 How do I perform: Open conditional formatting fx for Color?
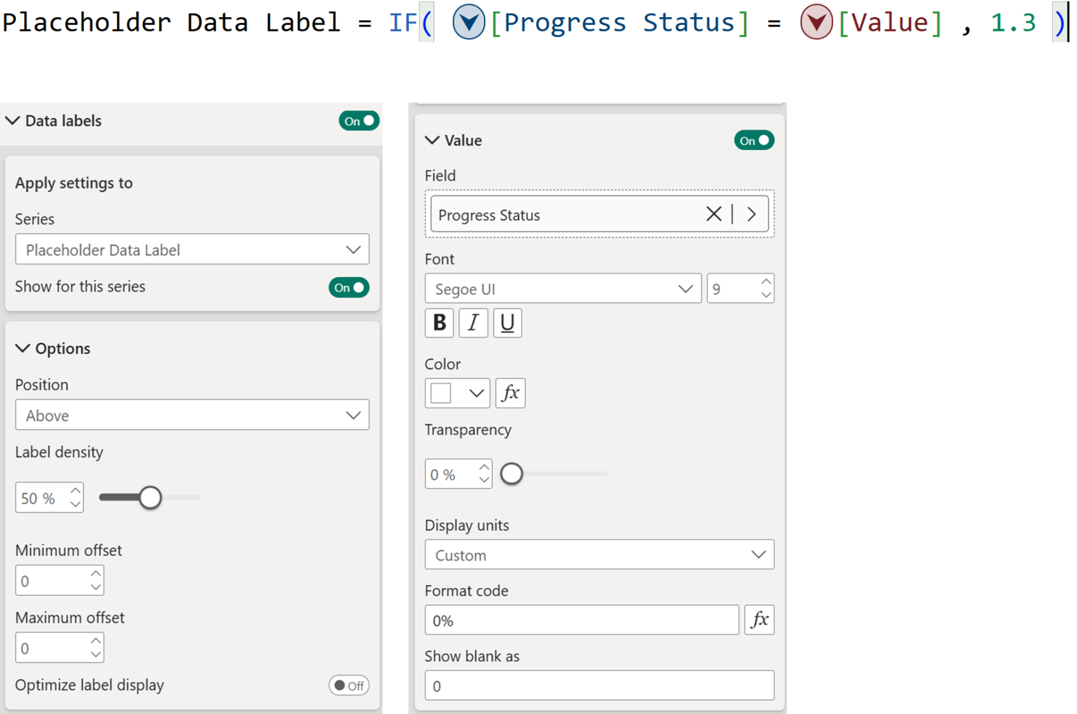pyautogui.click(x=510, y=393)
